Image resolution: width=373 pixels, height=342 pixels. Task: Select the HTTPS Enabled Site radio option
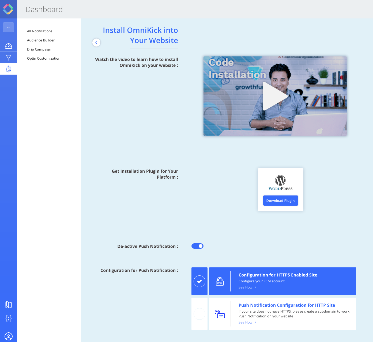[x=199, y=281]
